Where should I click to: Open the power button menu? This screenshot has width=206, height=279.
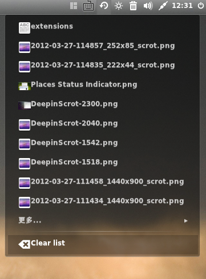(x=201, y=6)
